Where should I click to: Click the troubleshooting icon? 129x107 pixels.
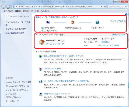click(x=40, y=94)
